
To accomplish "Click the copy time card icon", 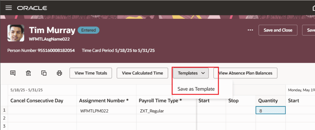I will pos(44,73).
